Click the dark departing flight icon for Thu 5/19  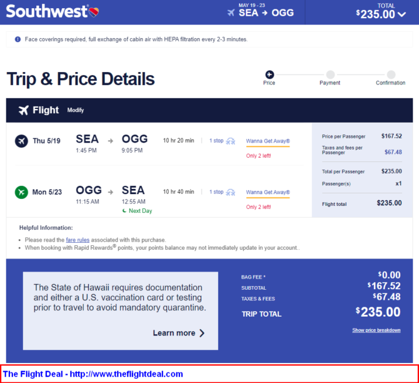(x=21, y=141)
